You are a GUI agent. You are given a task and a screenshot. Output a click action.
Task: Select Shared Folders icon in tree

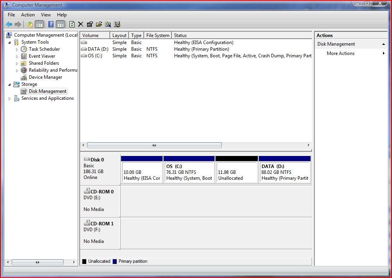pyautogui.click(x=24, y=63)
